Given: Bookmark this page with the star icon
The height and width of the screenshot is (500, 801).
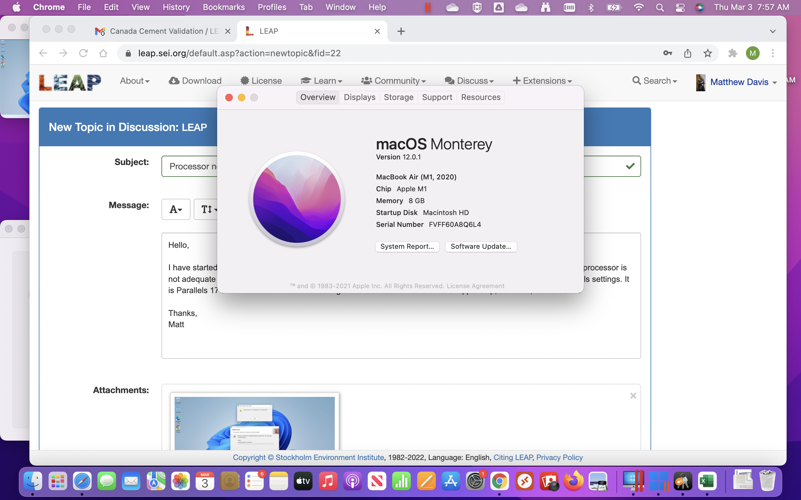Looking at the screenshot, I should click(708, 53).
